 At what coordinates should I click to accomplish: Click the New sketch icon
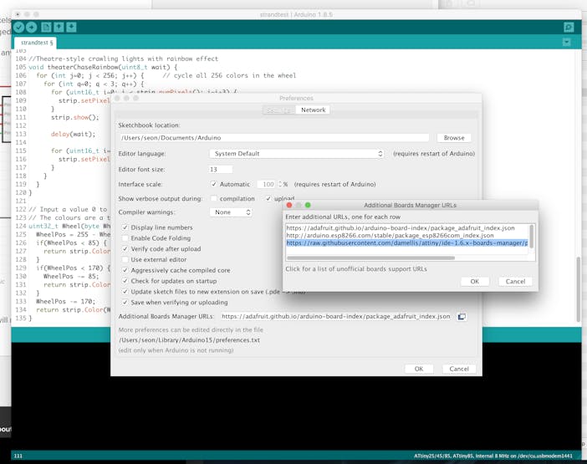[46, 27]
